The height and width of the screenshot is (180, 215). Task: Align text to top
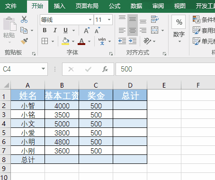(x=122, y=18)
